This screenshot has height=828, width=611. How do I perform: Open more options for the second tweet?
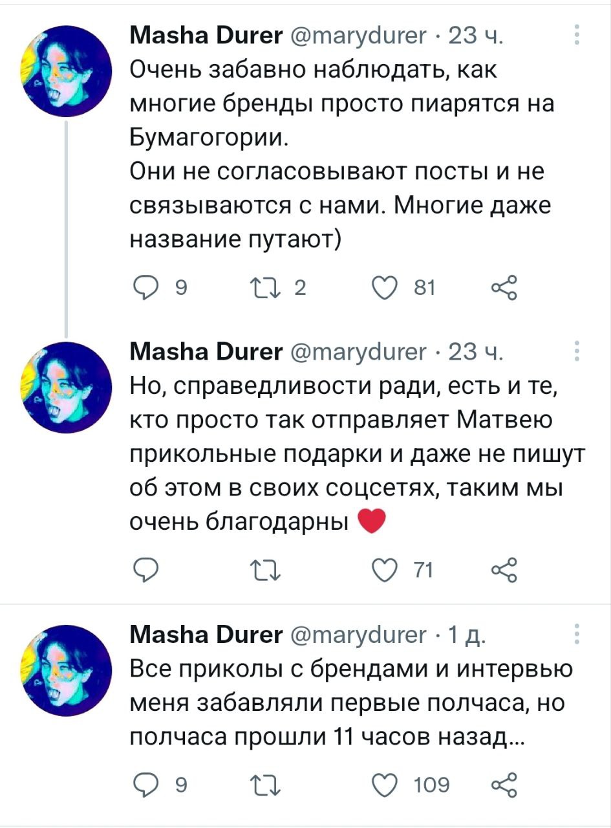(577, 350)
